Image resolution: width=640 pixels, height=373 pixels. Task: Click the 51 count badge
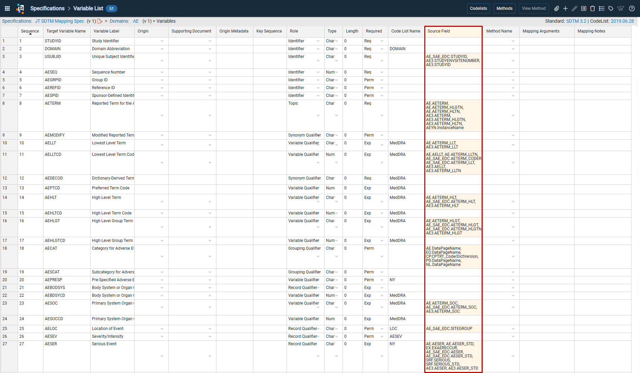click(112, 9)
